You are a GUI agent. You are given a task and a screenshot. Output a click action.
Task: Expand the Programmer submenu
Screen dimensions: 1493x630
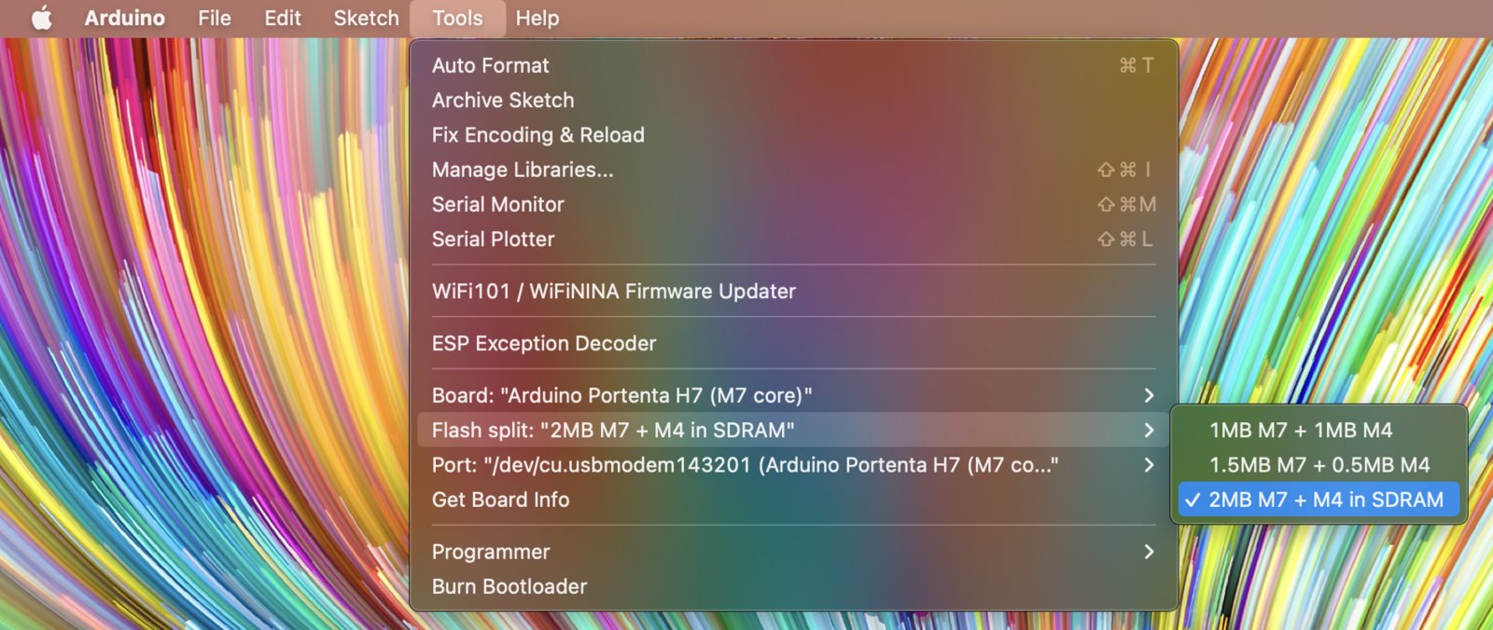(793, 552)
